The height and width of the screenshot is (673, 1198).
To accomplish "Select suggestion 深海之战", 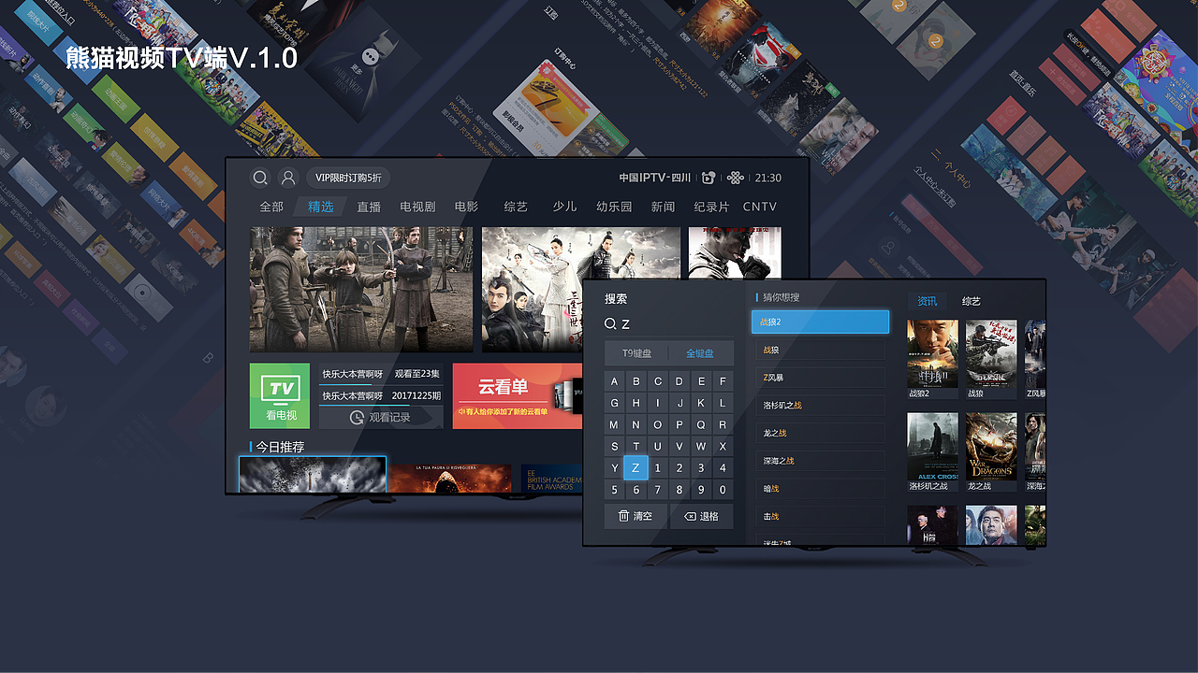I will click(820, 461).
